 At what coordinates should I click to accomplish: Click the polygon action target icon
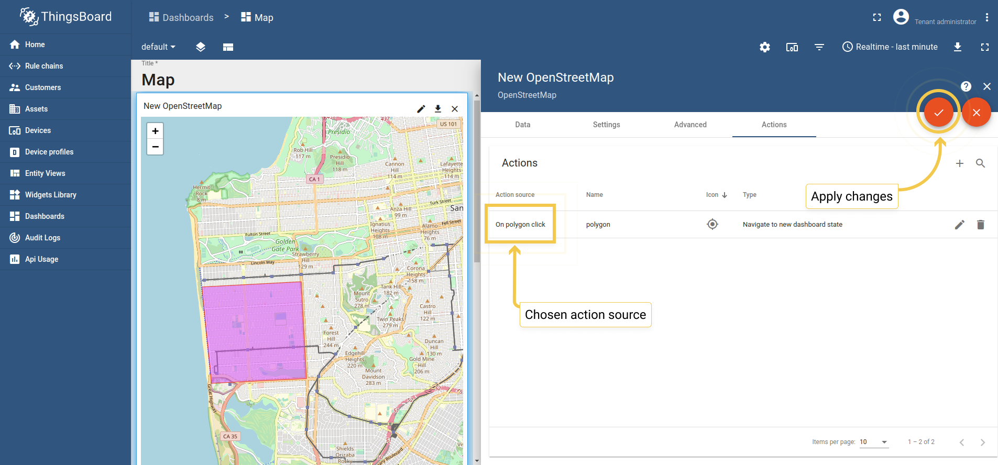pos(712,224)
